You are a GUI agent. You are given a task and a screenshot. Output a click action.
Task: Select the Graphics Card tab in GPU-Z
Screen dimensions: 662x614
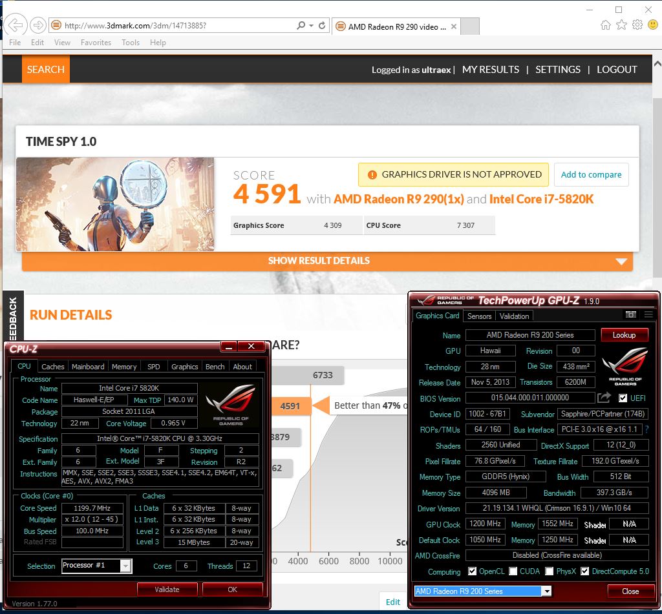tap(438, 316)
